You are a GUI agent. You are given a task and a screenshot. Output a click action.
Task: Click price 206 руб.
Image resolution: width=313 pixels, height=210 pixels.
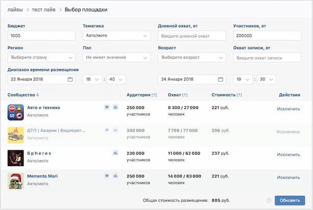point(221,130)
